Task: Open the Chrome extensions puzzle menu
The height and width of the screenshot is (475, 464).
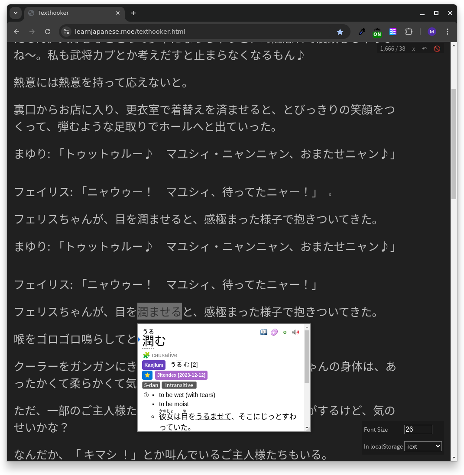Action: tap(409, 32)
